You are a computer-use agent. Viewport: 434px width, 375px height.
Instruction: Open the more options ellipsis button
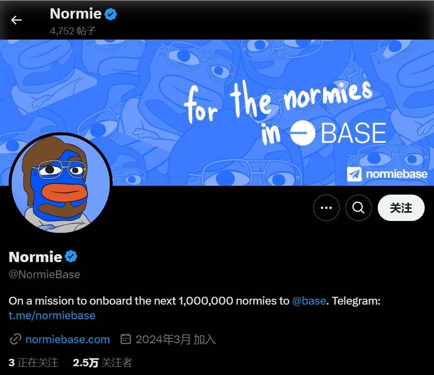click(x=326, y=208)
